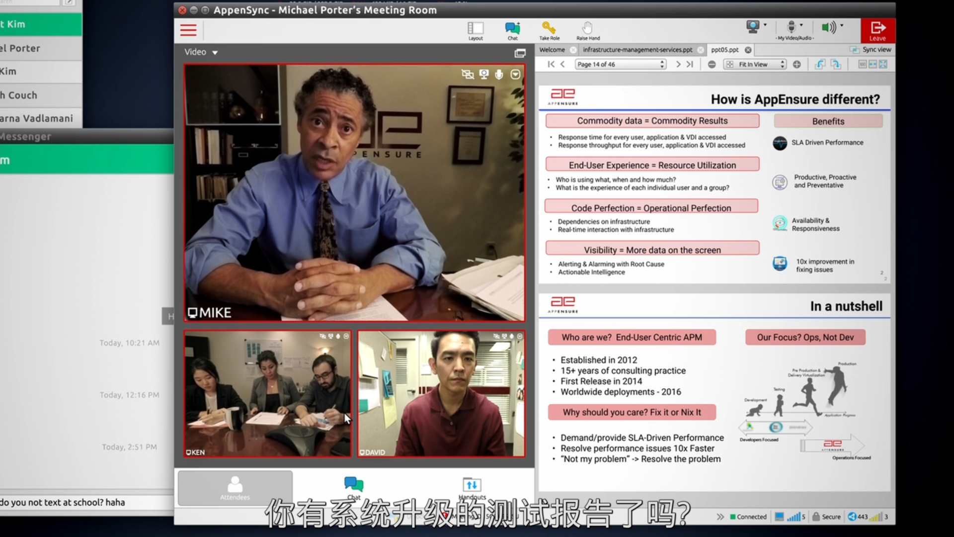954x537 pixels.
Task: Click the Take Role key icon
Action: click(549, 31)
